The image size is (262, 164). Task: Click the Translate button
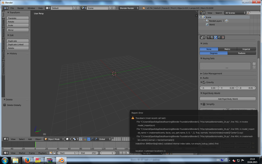(18, 18)
